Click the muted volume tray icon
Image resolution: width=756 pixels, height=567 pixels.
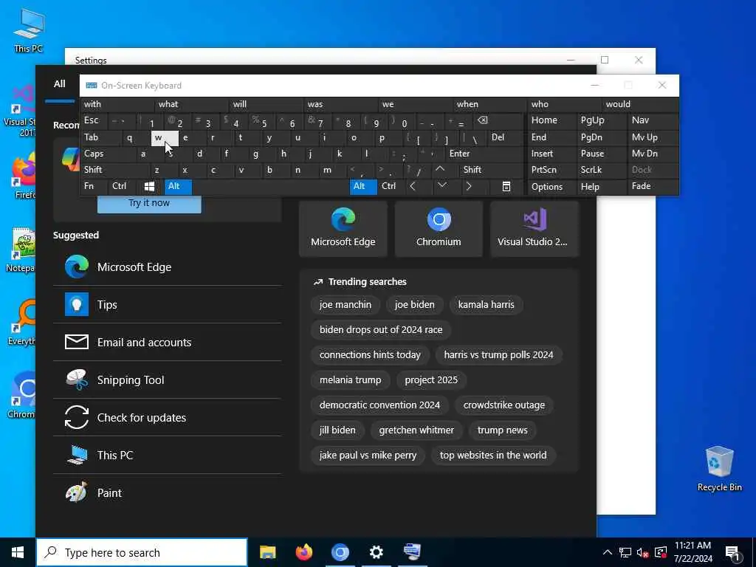642,552
